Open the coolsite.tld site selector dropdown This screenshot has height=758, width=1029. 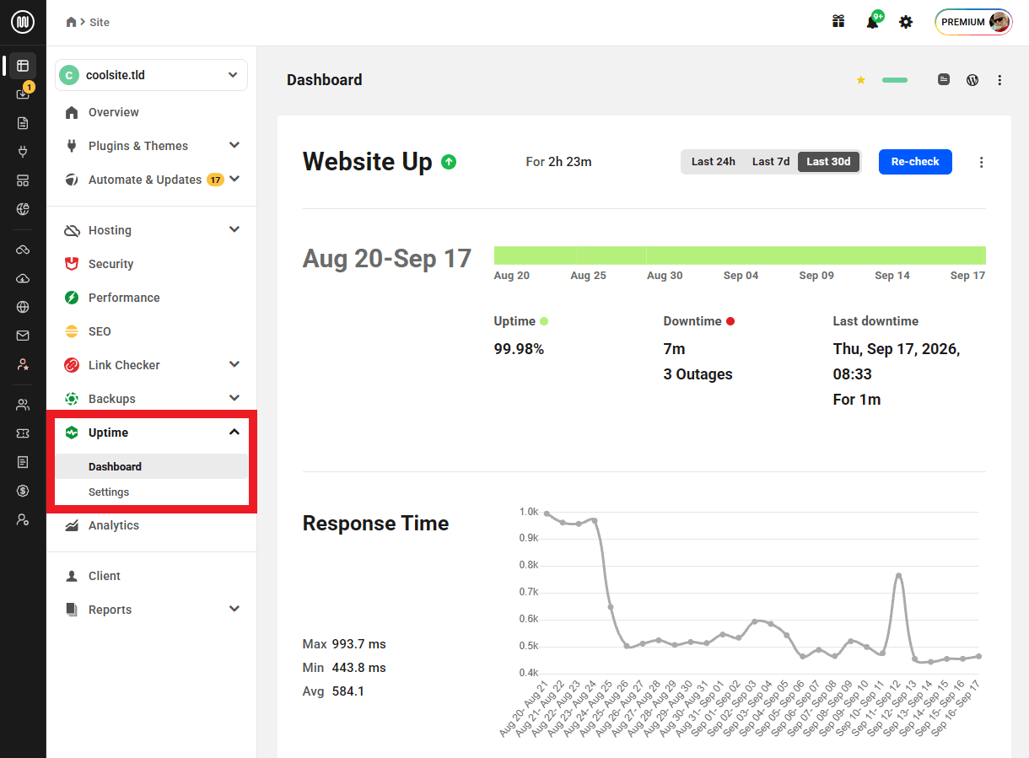152,75
